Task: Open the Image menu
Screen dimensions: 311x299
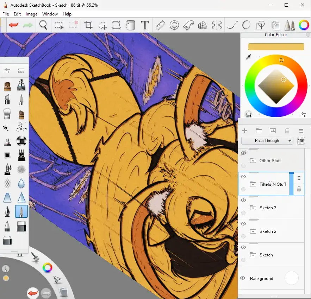Action: 31,14
